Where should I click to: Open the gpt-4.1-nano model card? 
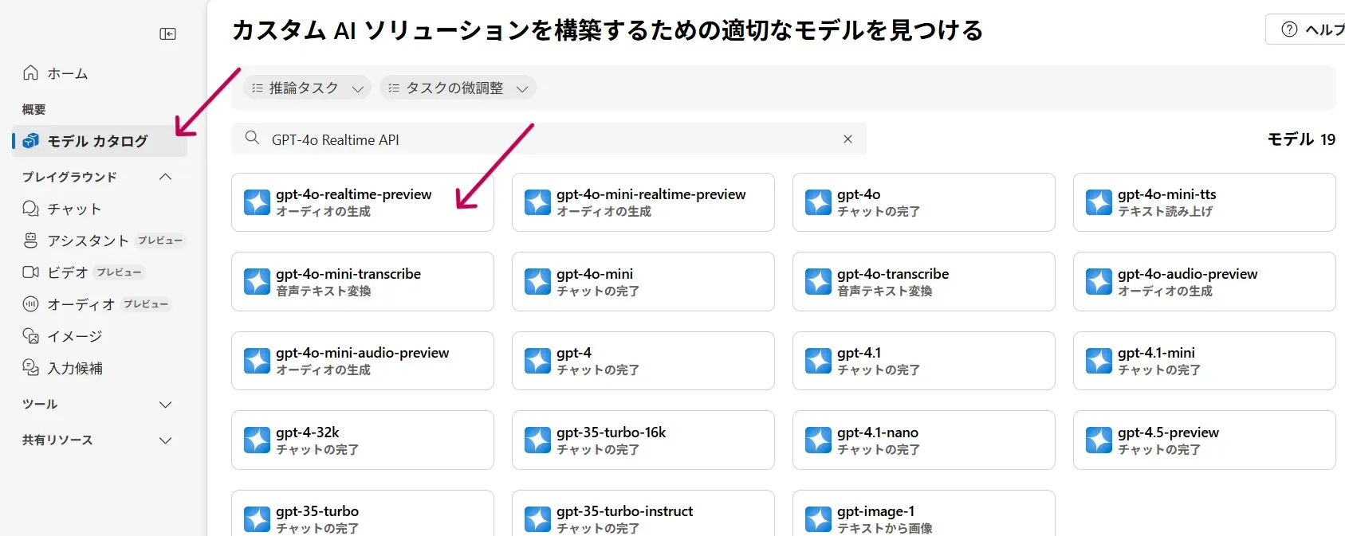pos(923,440)
